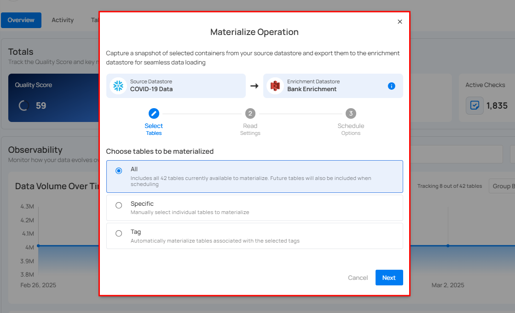
Task: Switch to the Overview tab
Action: pos(21,20)
